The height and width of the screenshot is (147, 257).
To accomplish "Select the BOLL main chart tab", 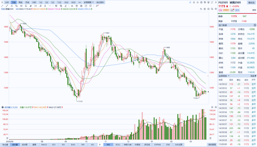I will point(118,145).
